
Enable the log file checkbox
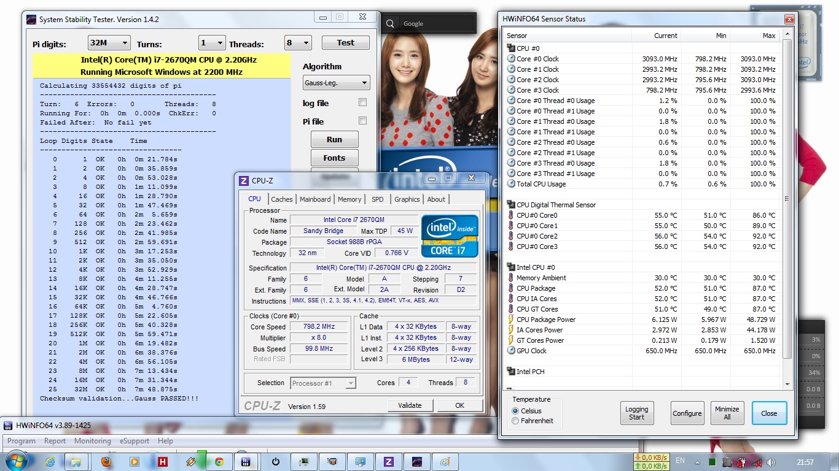click(362, 102)
